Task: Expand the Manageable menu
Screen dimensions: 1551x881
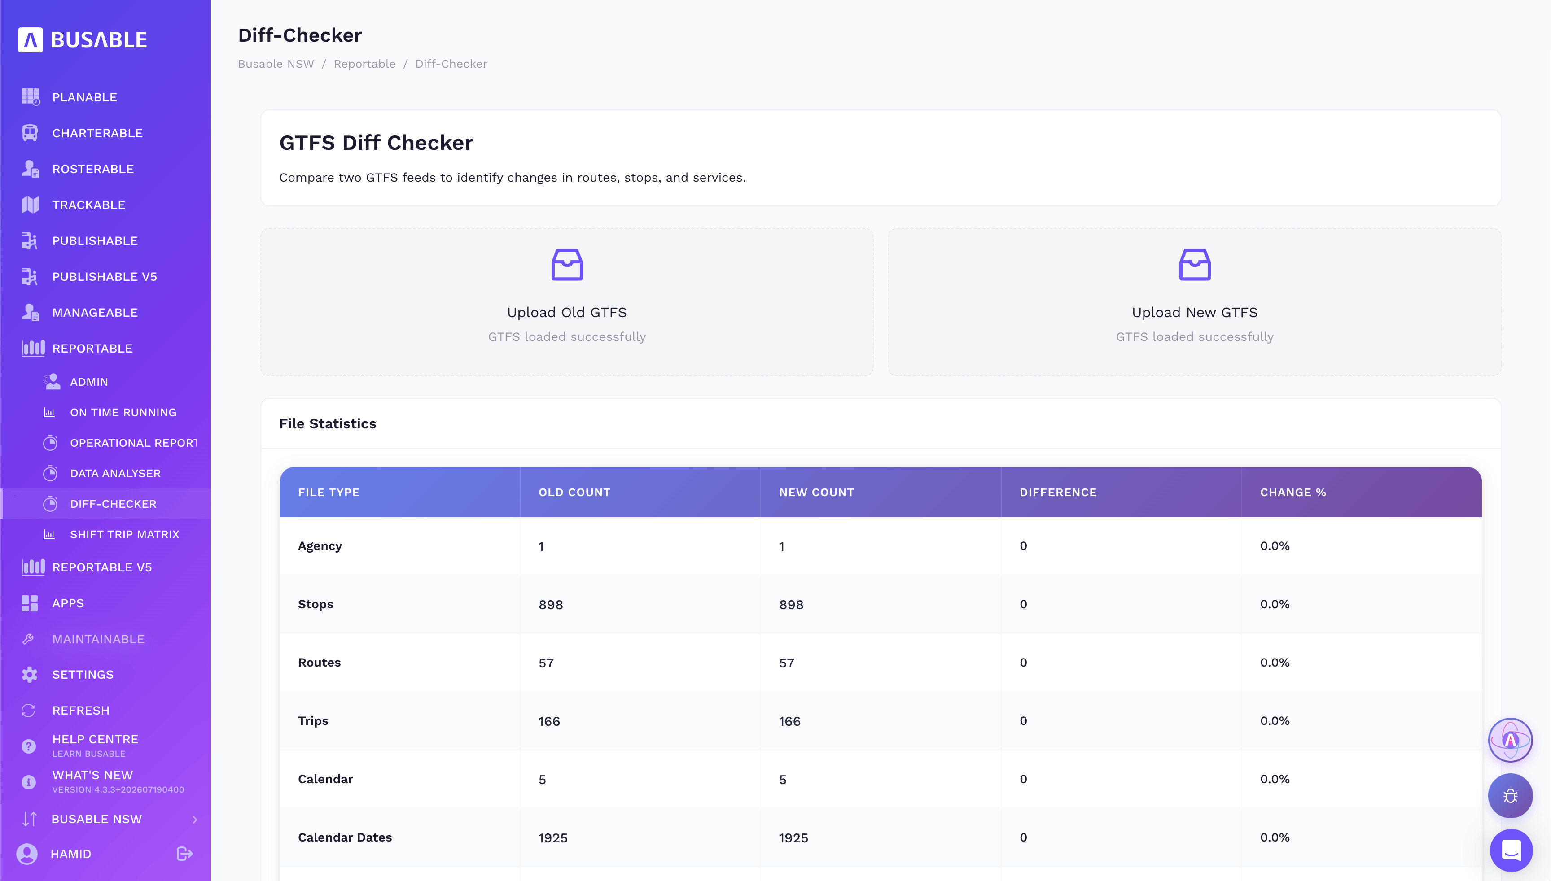Action: 105,313
